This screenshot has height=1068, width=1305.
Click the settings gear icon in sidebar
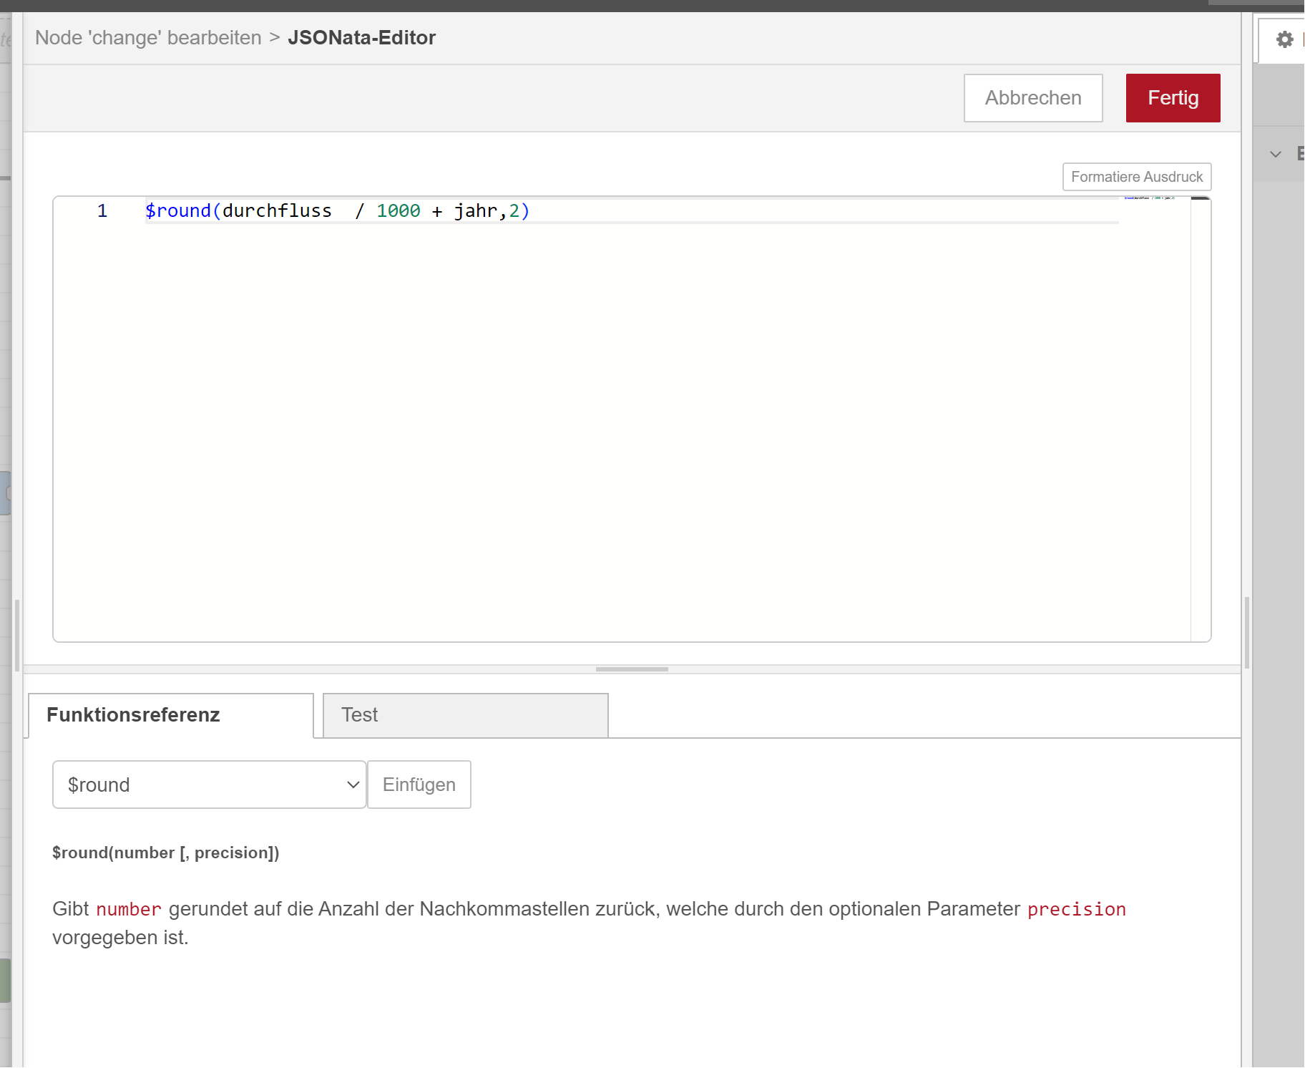coord(1285,39)
